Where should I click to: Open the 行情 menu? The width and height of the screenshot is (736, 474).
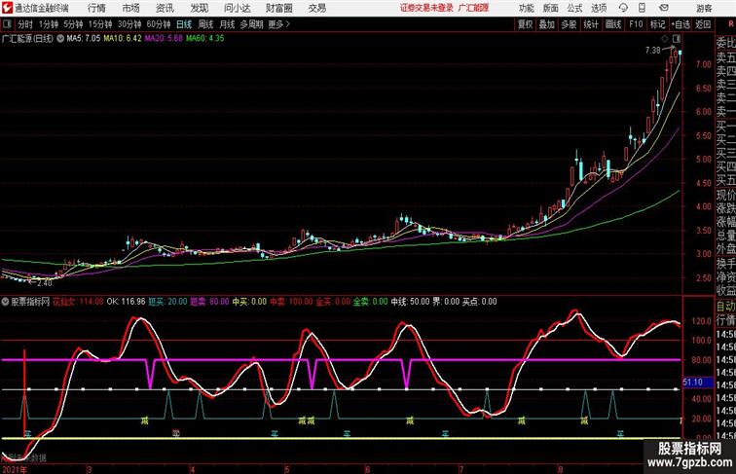pyautogui.click(x=96, y=8)
